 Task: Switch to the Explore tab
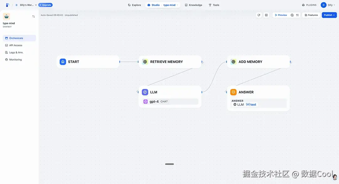click(x=134, y=5)
